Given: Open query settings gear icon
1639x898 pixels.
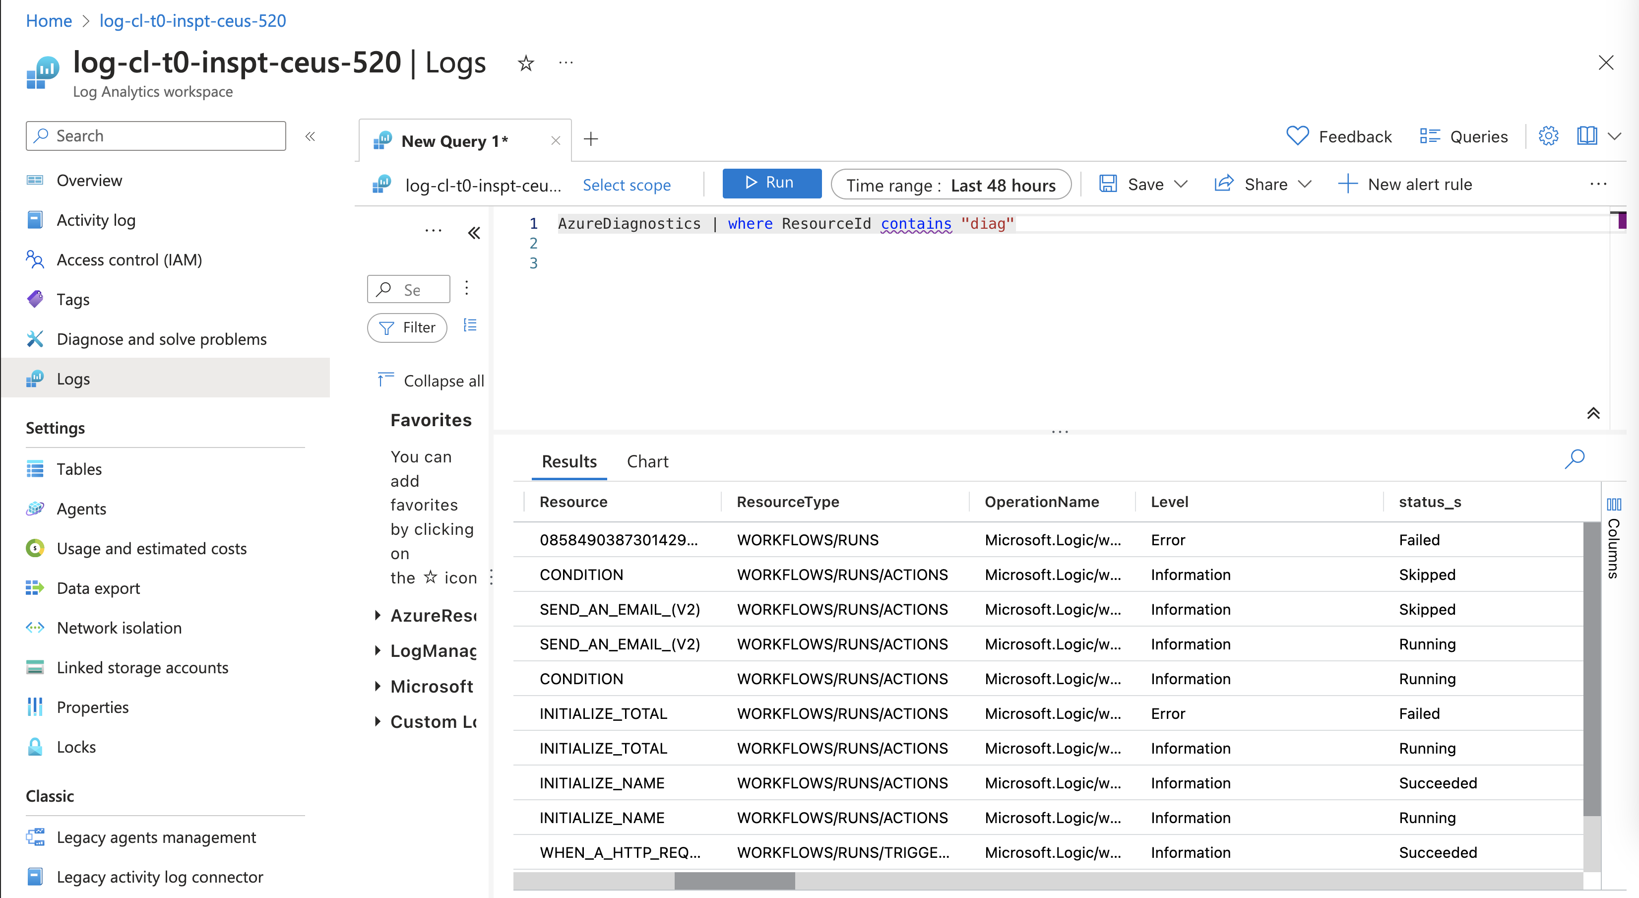Looking at the screenshot, I should point(1548,136).
